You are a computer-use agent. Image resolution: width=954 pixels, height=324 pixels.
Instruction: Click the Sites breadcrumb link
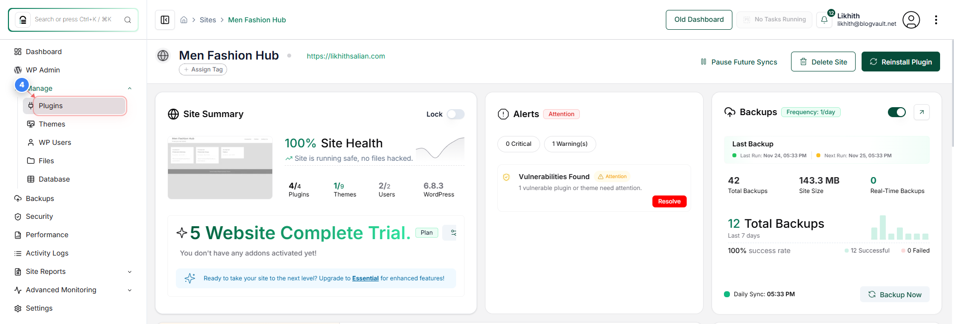pyautogui.click(x=208, y=20)
